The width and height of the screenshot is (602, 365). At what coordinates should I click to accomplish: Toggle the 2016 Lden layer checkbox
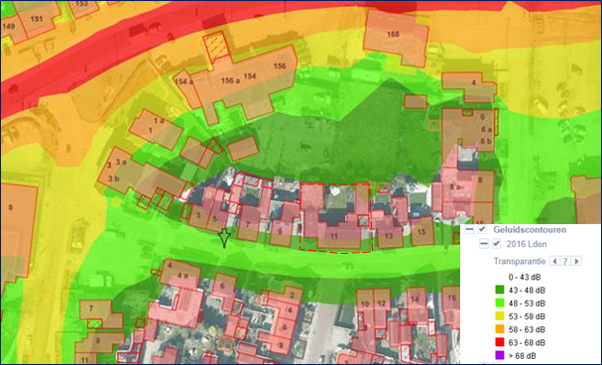[x=497, y=244]
